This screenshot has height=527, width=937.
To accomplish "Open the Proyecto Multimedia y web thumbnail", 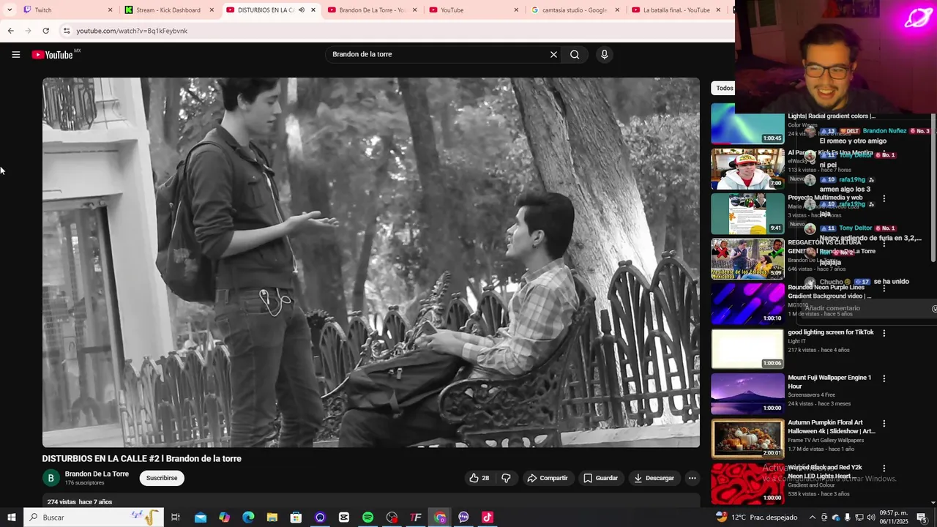I will pos(747,214).
